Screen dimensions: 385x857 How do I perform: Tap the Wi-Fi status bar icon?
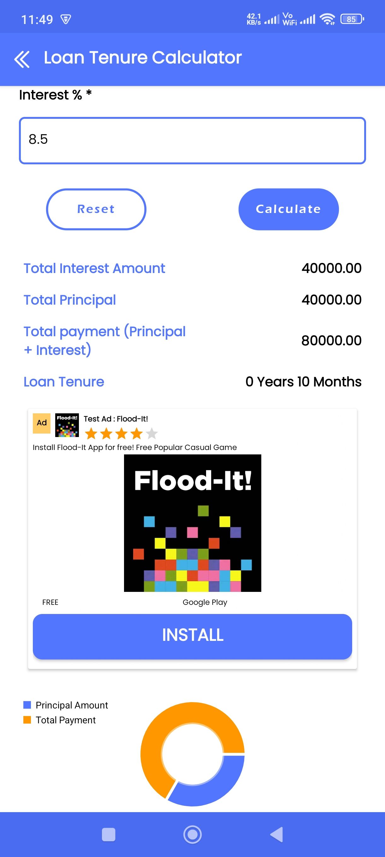(x=327, y=19)
